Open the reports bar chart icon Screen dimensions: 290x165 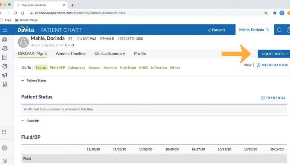[5, 84]
